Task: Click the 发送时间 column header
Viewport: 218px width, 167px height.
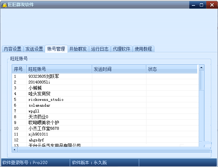Action: [119, 69]
